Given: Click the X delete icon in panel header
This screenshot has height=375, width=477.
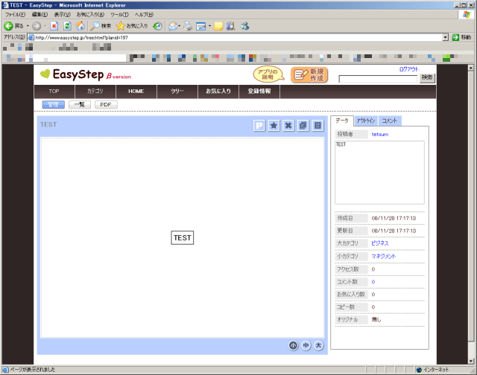Looking at the screenshot, I should click(x=288, y=126).
